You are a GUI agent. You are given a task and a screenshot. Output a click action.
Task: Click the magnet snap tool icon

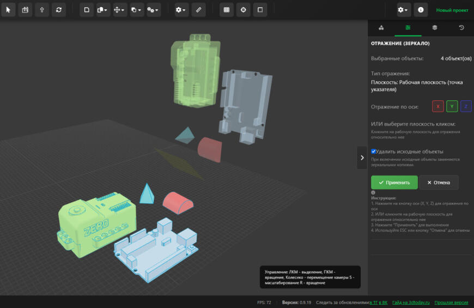(x=25, y=10)
